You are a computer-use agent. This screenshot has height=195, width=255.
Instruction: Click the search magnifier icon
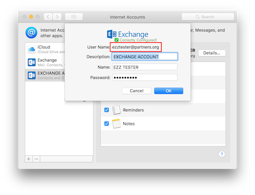[197, 17]
